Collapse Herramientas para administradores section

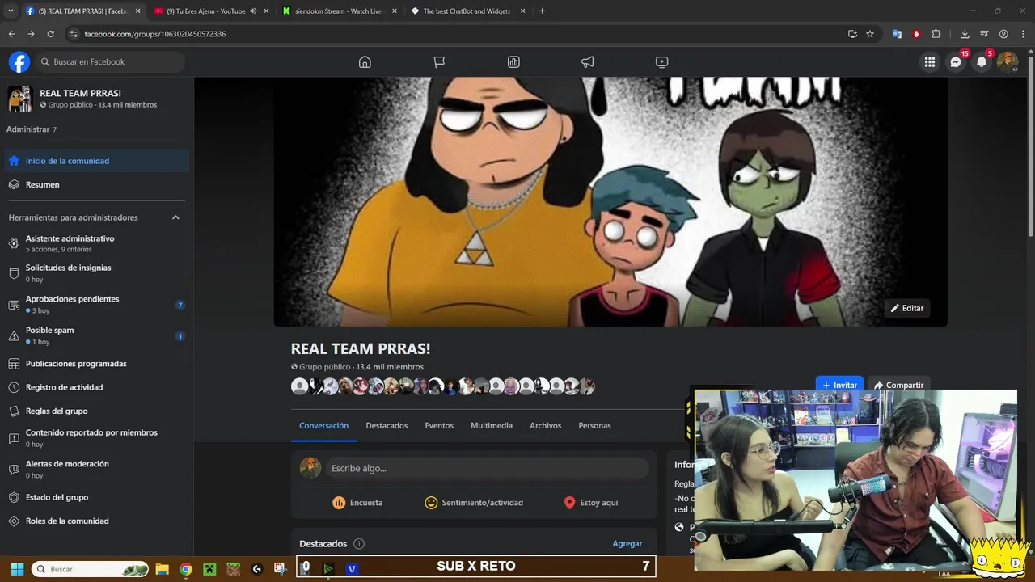coord(175,217)
